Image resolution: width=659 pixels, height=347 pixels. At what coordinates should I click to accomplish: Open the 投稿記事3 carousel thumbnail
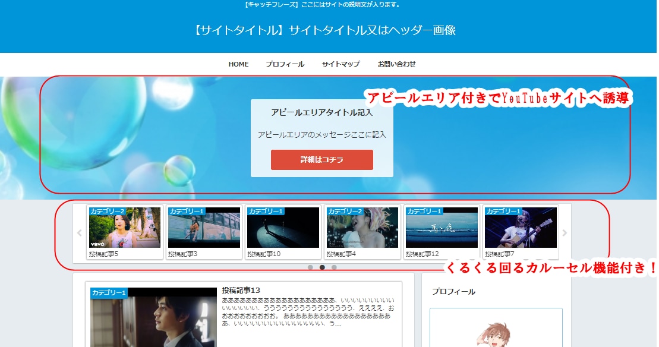point(204,227)
